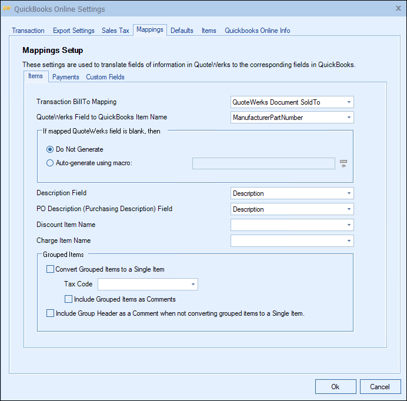Viewport: 407px width, 401px height.
Task: Open the Sales Tax tab
Action: click(115, 31)
